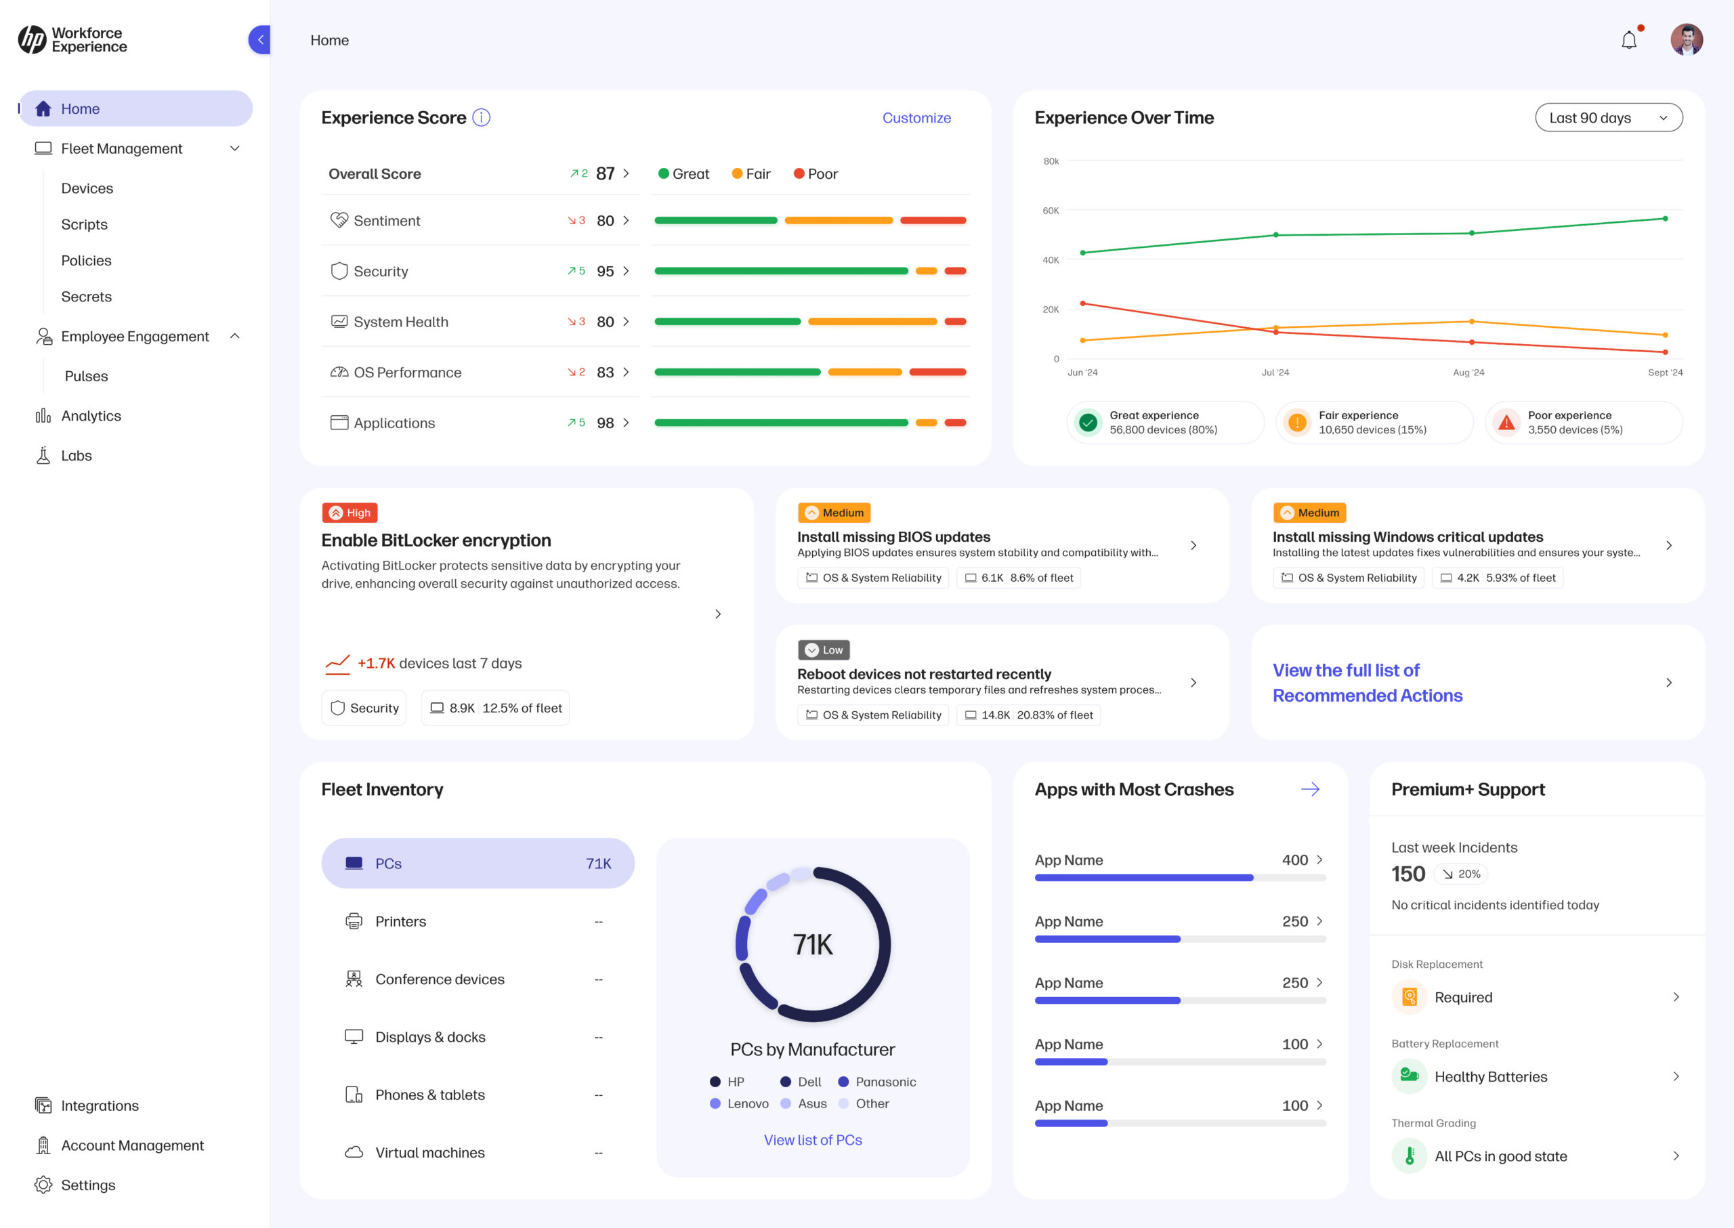Click the Account Management icon
The width and height of the screenshot is (1734, 1228).
[44, 1145]
